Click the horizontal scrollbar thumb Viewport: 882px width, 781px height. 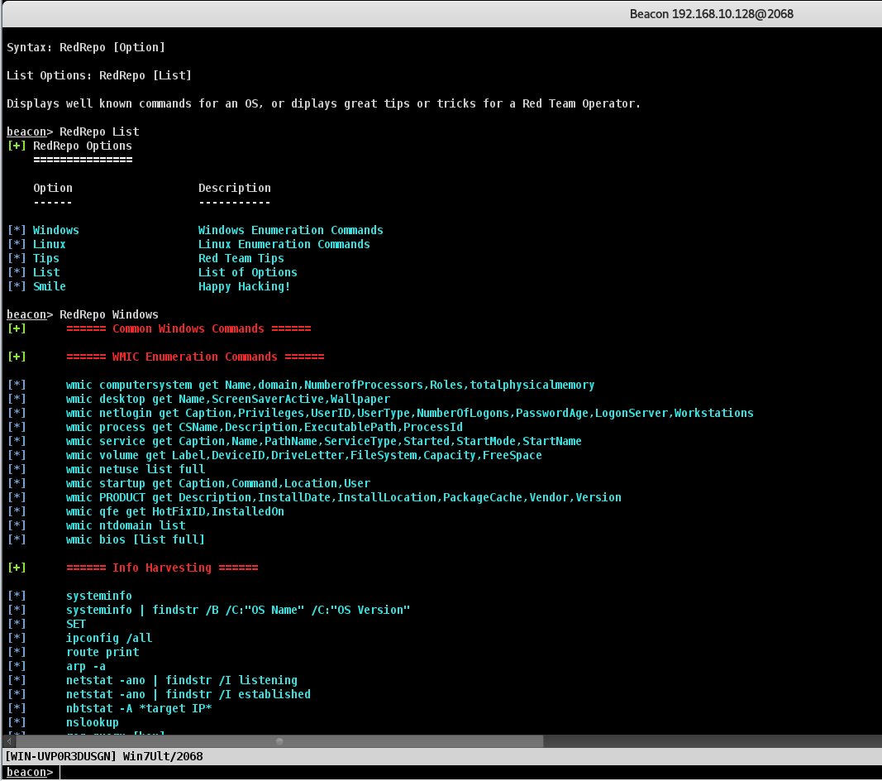coord(279,741)
